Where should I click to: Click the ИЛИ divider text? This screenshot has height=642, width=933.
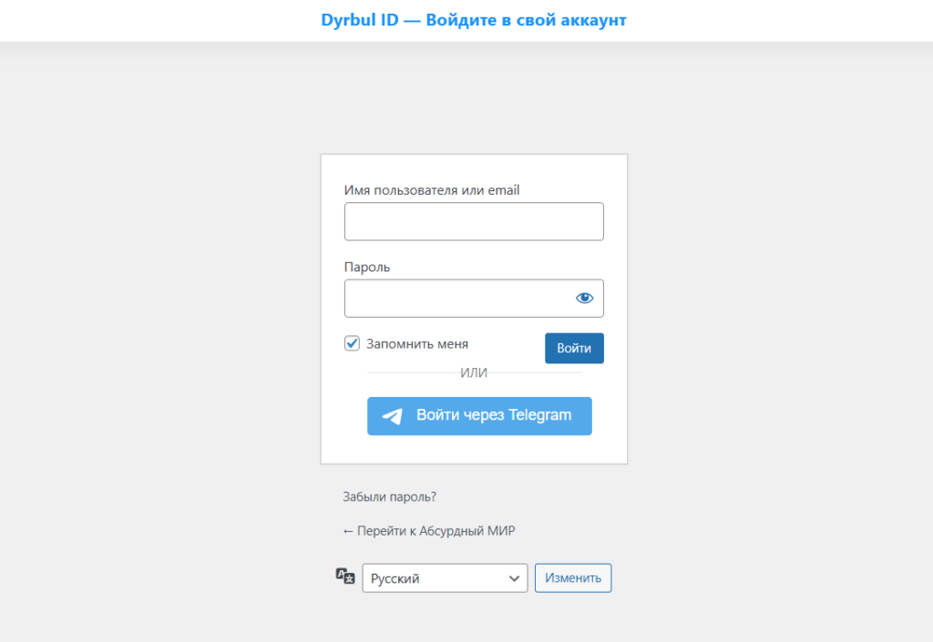(x=474, y=372)
